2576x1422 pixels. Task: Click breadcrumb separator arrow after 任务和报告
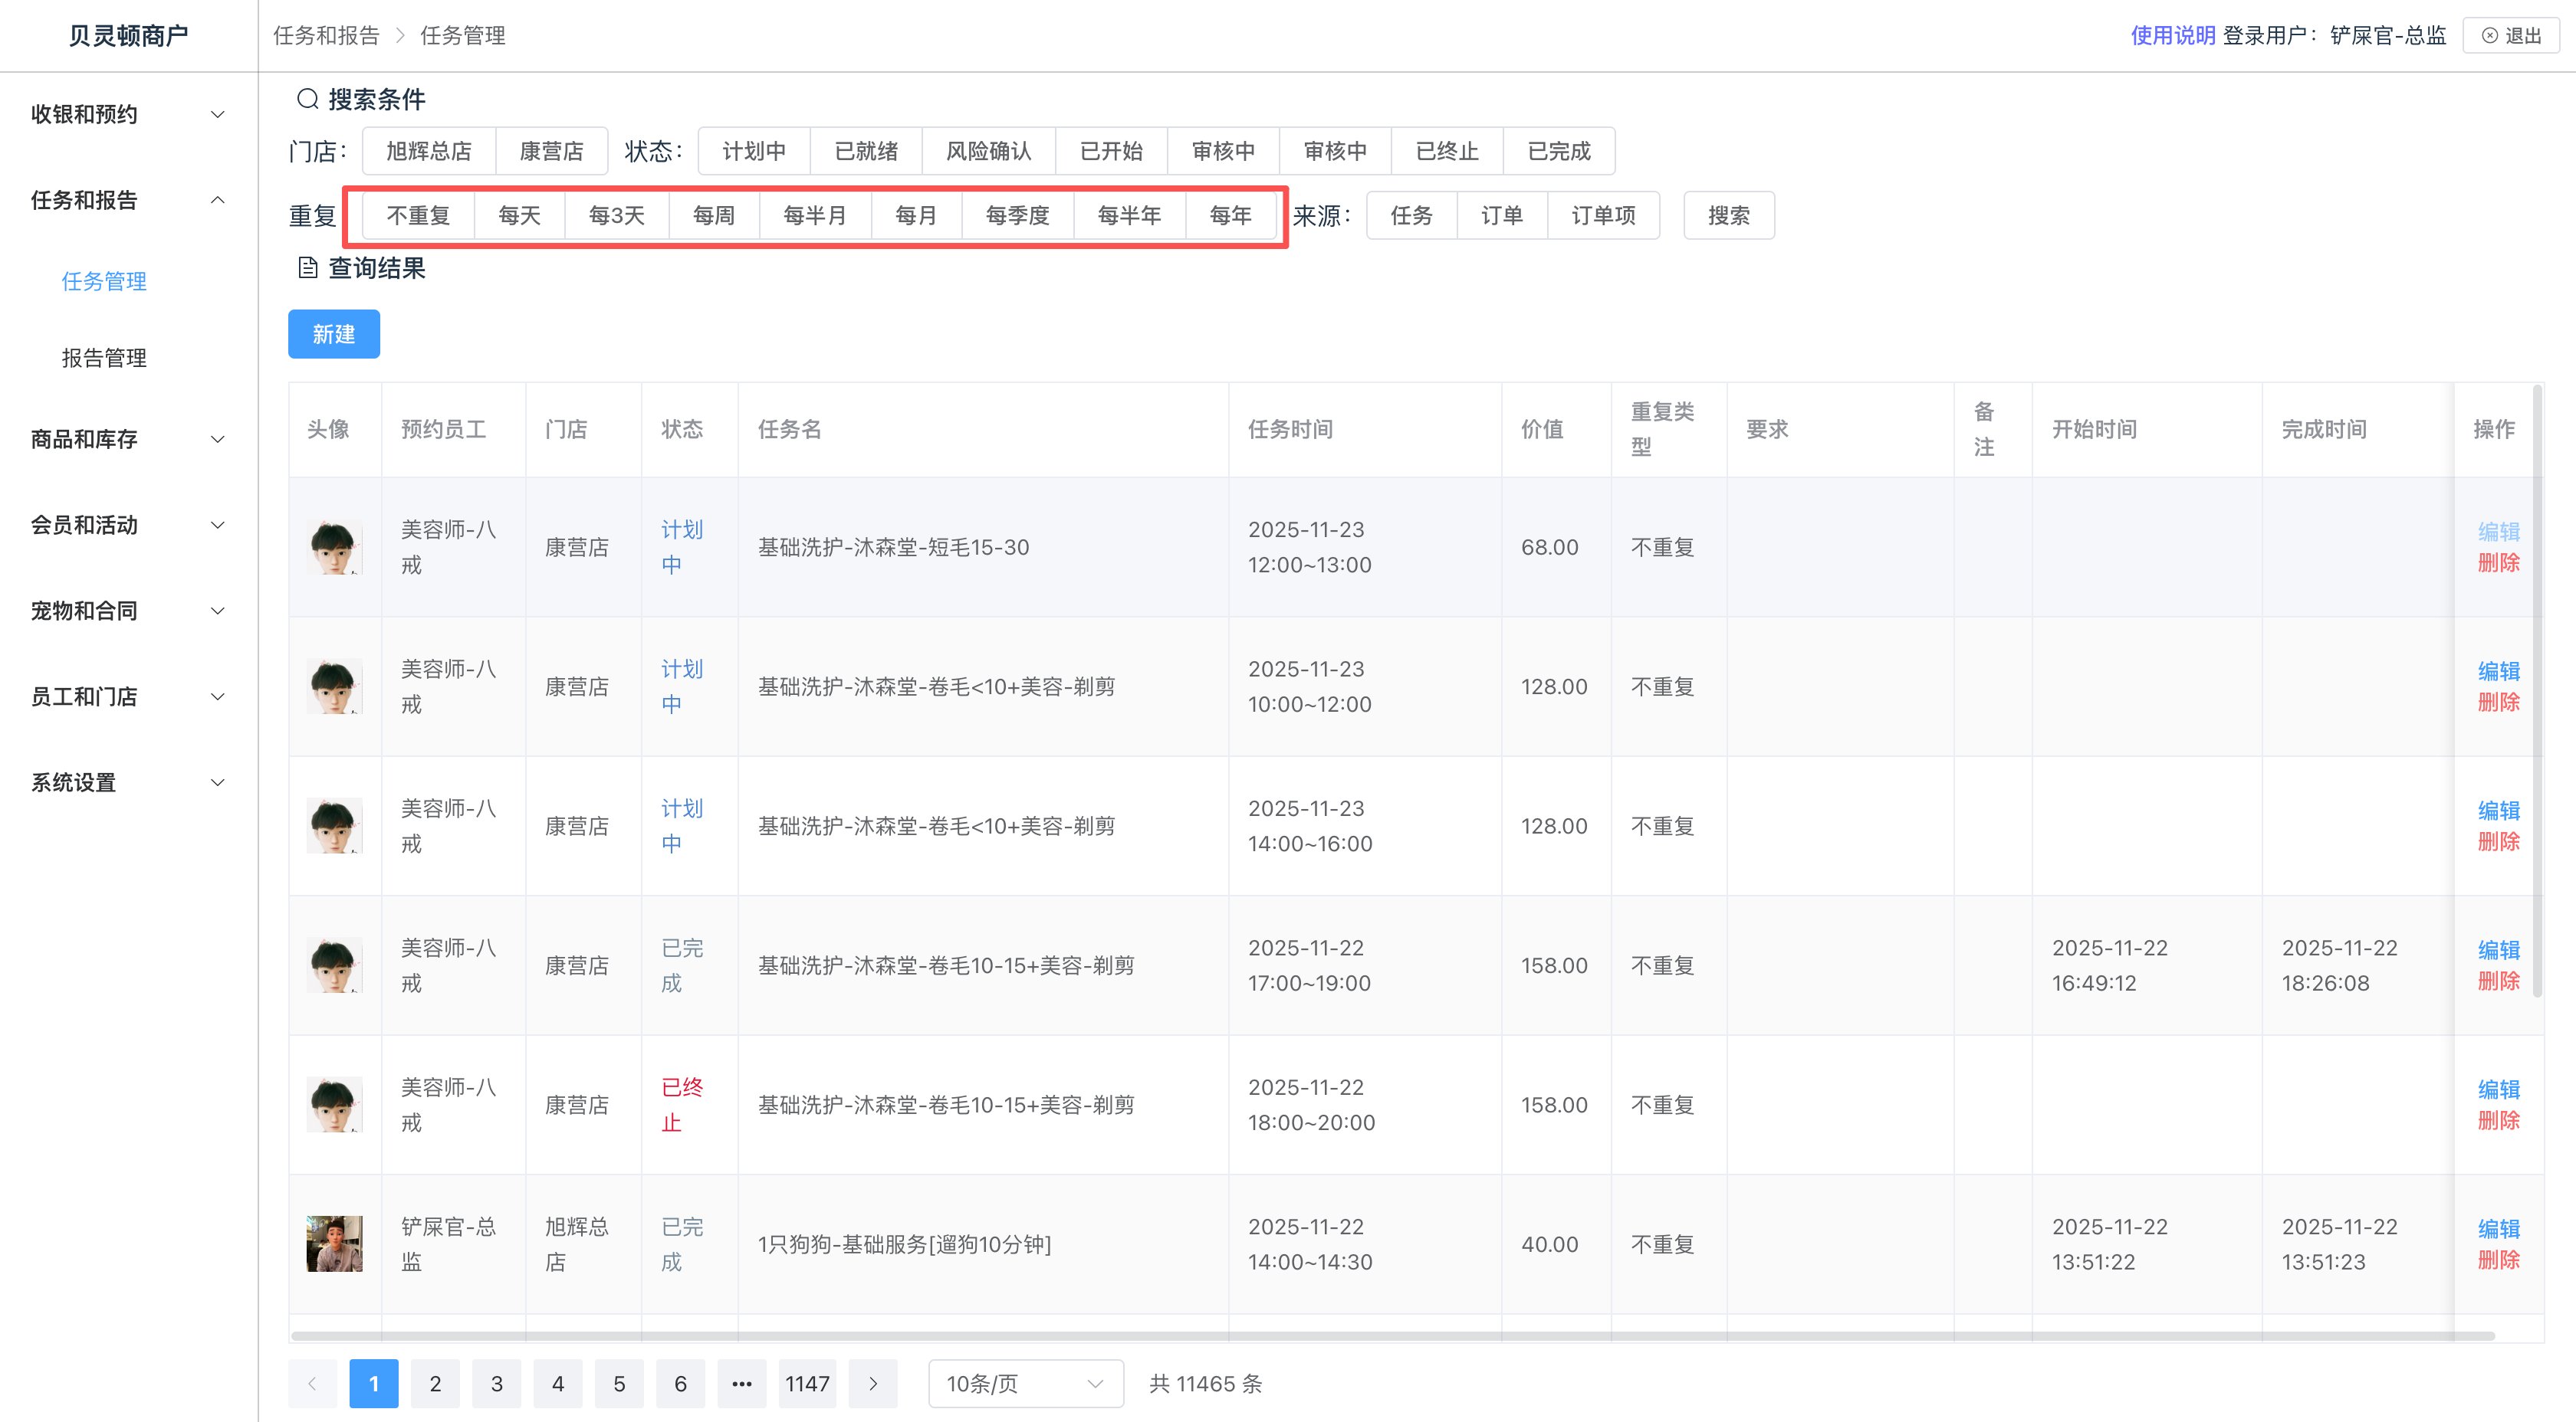[x=400, y=36]
